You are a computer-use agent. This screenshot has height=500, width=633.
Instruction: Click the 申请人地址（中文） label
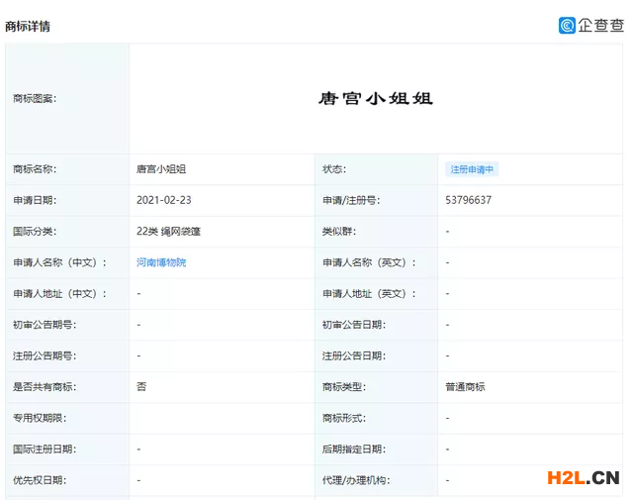click(x=59, y=294)
